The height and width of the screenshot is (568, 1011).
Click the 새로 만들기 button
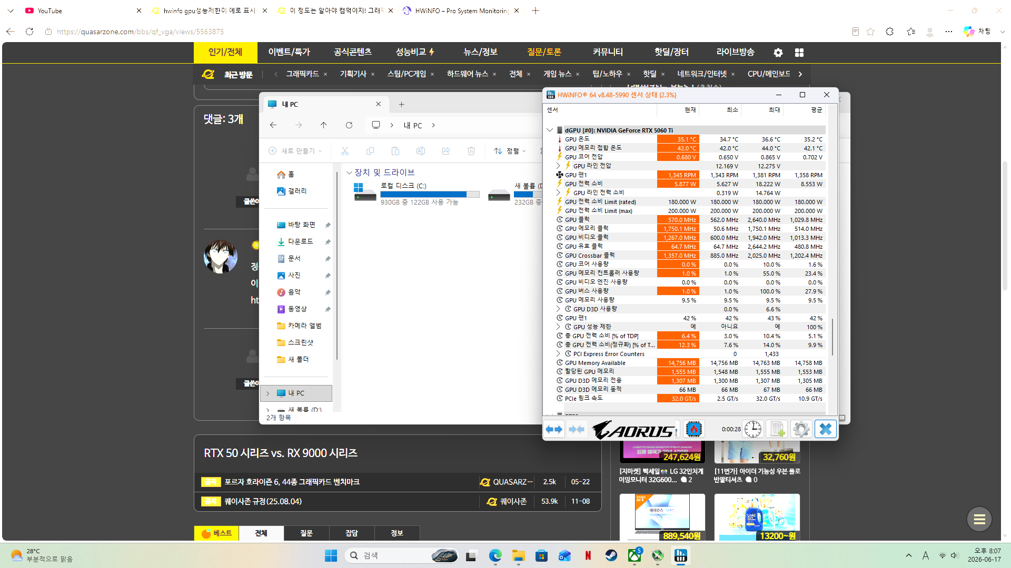coord(295,151)
